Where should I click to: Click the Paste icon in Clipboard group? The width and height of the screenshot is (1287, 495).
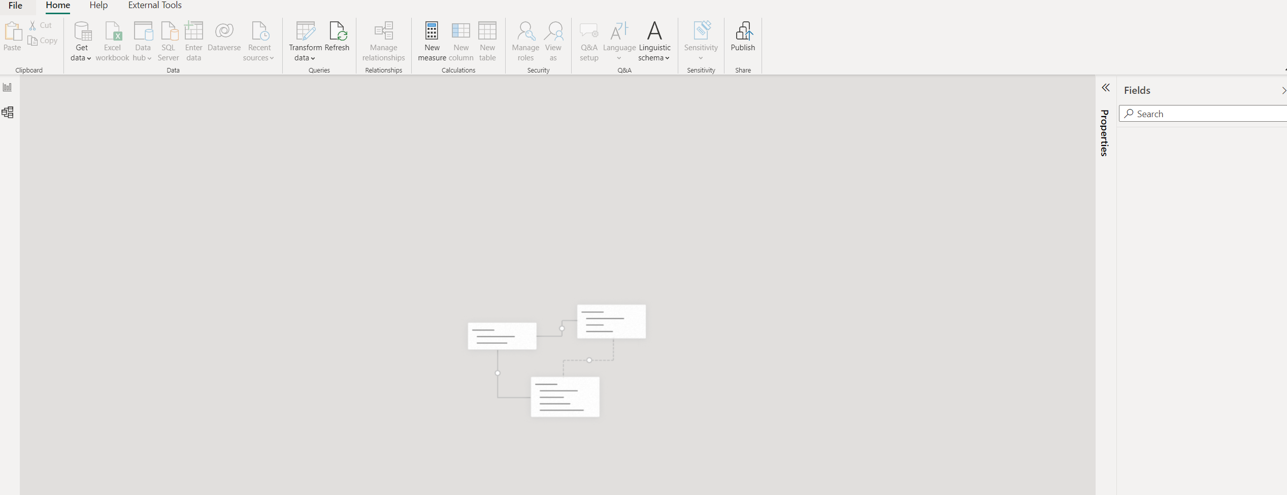coord(12,32)
